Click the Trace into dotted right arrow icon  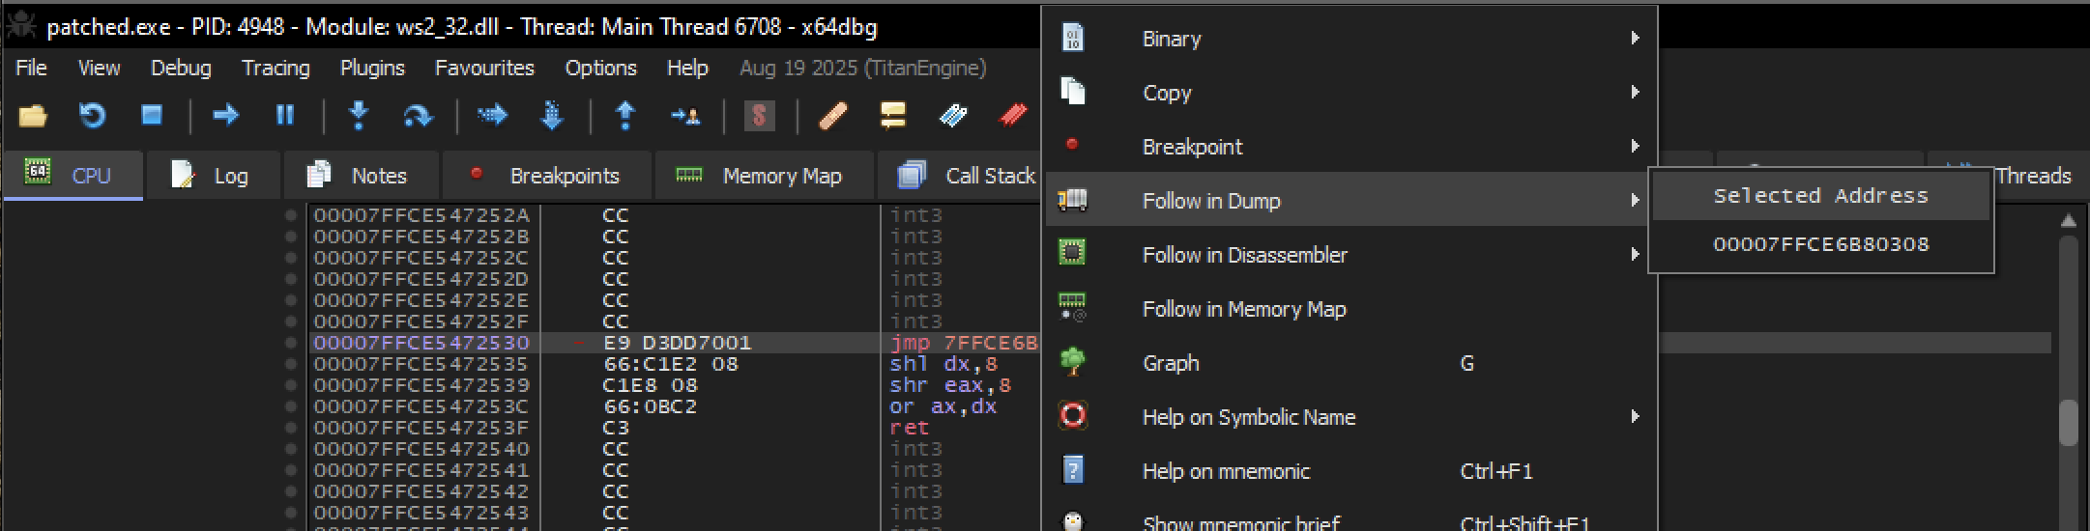click(x=492, y=116)
